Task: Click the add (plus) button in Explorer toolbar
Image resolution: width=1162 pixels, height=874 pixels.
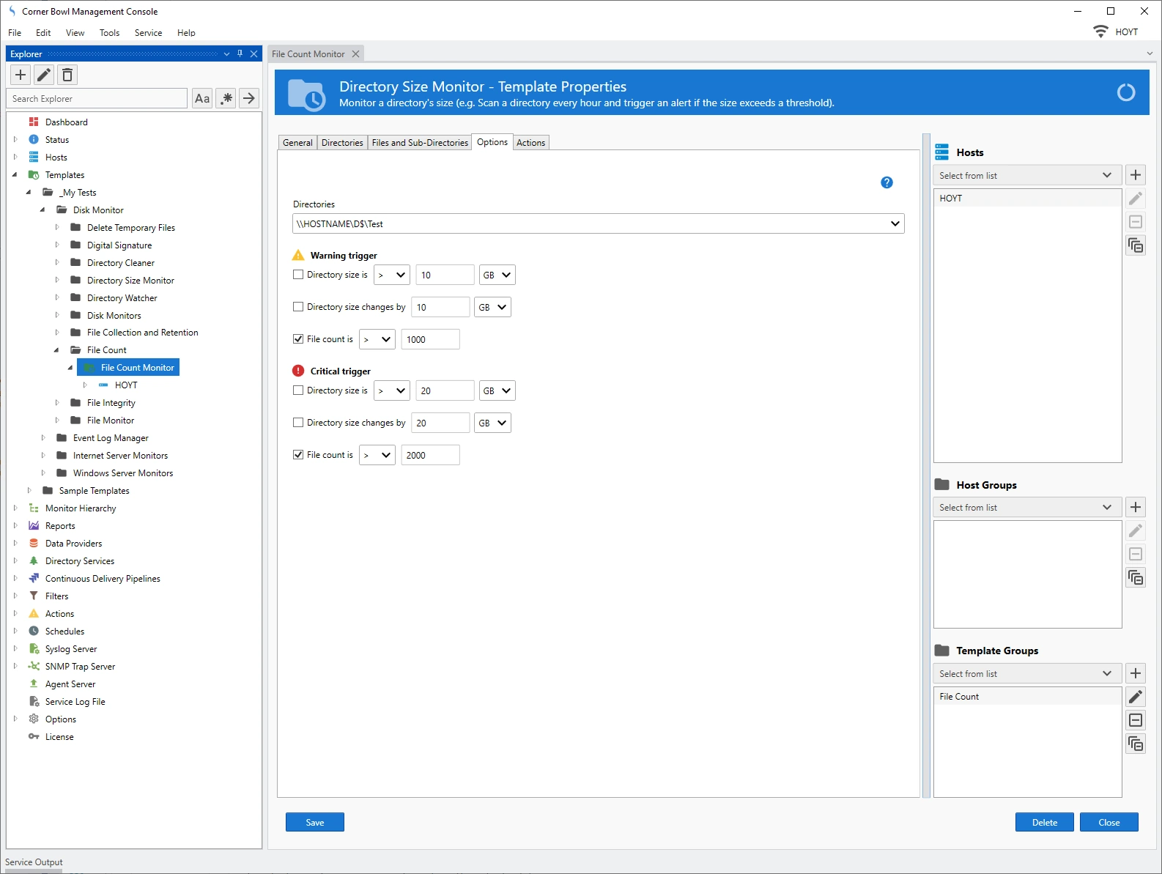Action: pyautogui.click(x=21, y=75)
